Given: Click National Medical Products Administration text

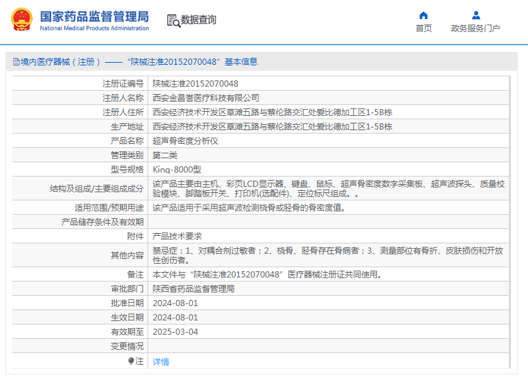Looking at the screenshot, I should click(x=94, y=28).
